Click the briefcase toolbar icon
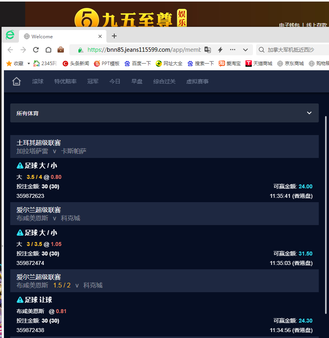This screenshot has height=338, width=329. tap(61, 50)
